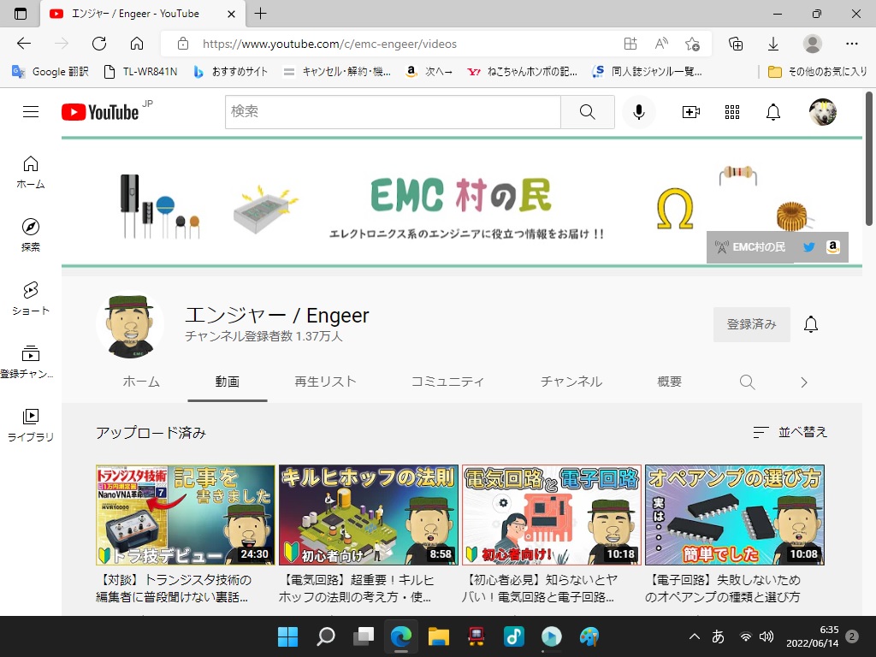This screenshot has height=657, width=876.
Task: Open the YouTube hamburger guide menu
Action: point(31,112)
